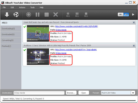The image size is (138, 103).
Task: Click the Stop All icon
Action: click(86, 15)
